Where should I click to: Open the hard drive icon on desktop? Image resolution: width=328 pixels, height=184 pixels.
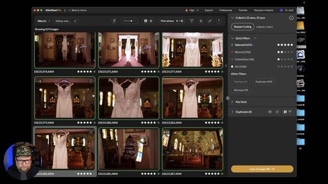click(x=300, y=11)
